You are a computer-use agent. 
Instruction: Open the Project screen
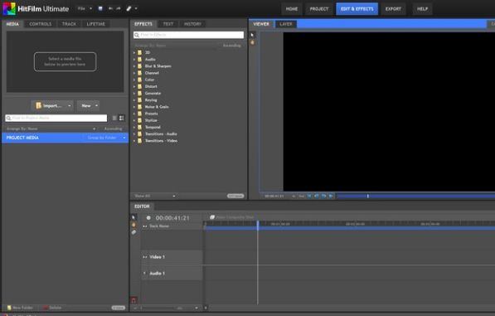pos(319,9)
